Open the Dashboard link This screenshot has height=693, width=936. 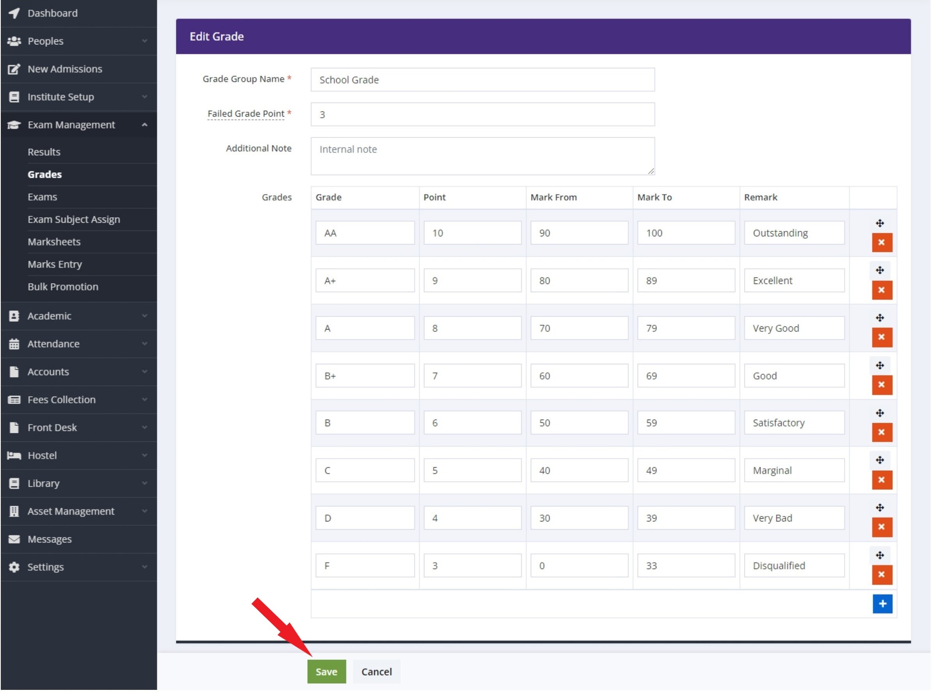53,13
